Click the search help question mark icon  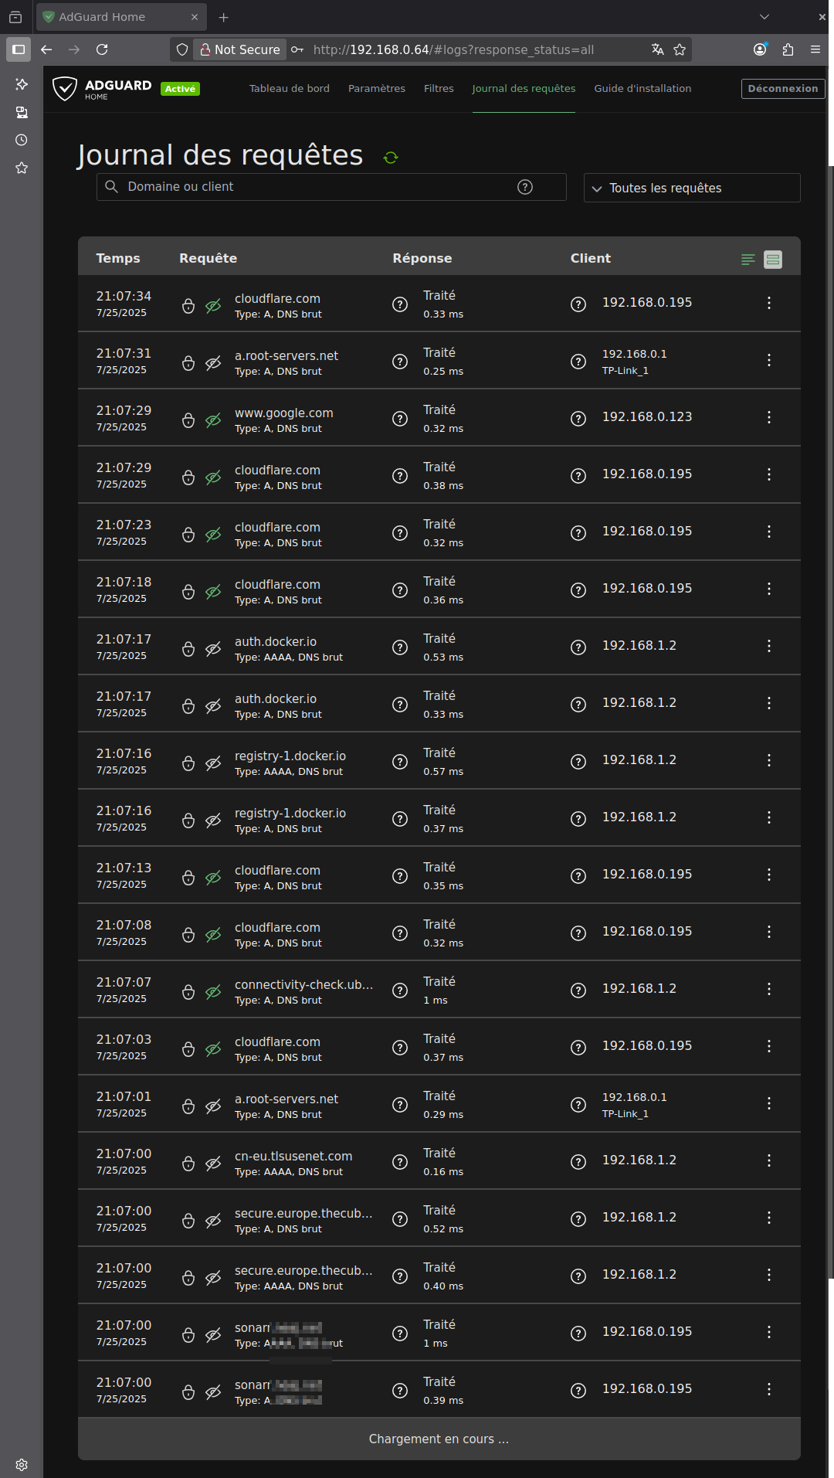click(525, 187)
